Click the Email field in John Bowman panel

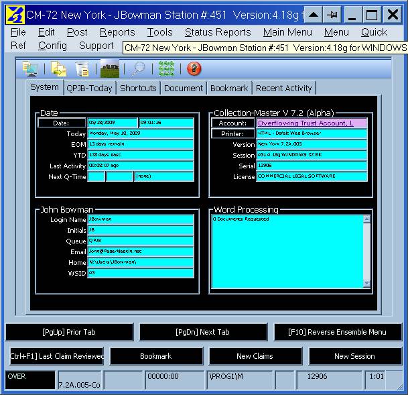tap(140, 251)
